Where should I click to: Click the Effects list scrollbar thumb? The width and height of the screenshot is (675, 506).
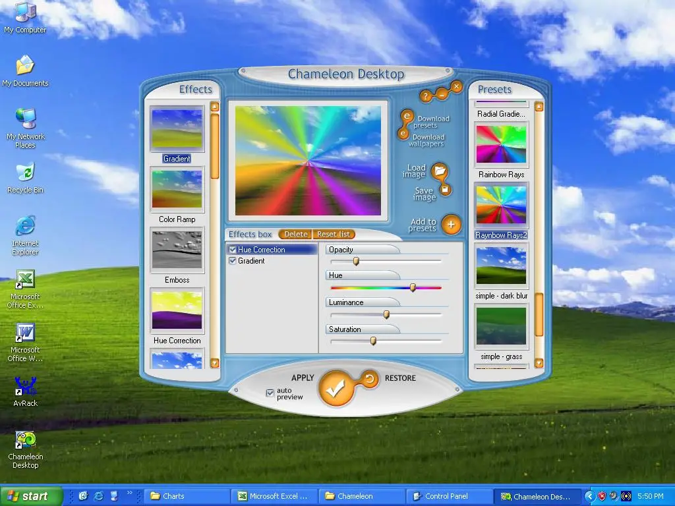pyautogui.click(x=215, y=146)
